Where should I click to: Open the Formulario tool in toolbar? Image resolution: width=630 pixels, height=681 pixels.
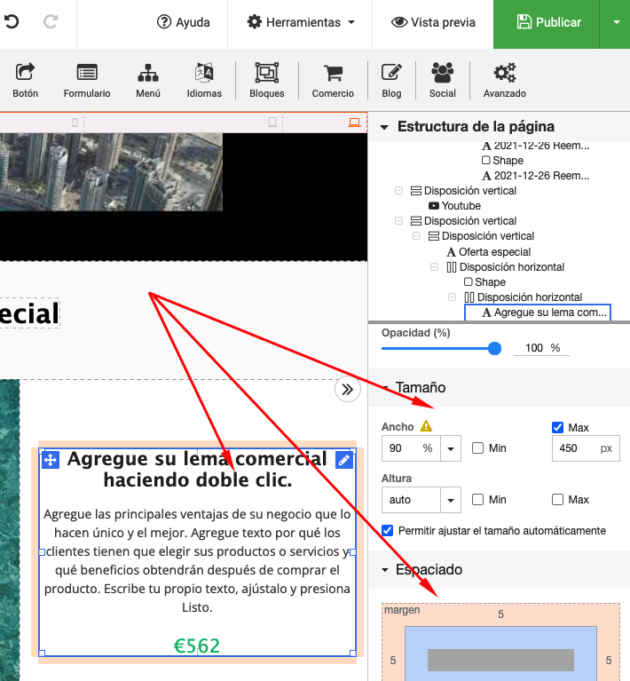point(87,80)
